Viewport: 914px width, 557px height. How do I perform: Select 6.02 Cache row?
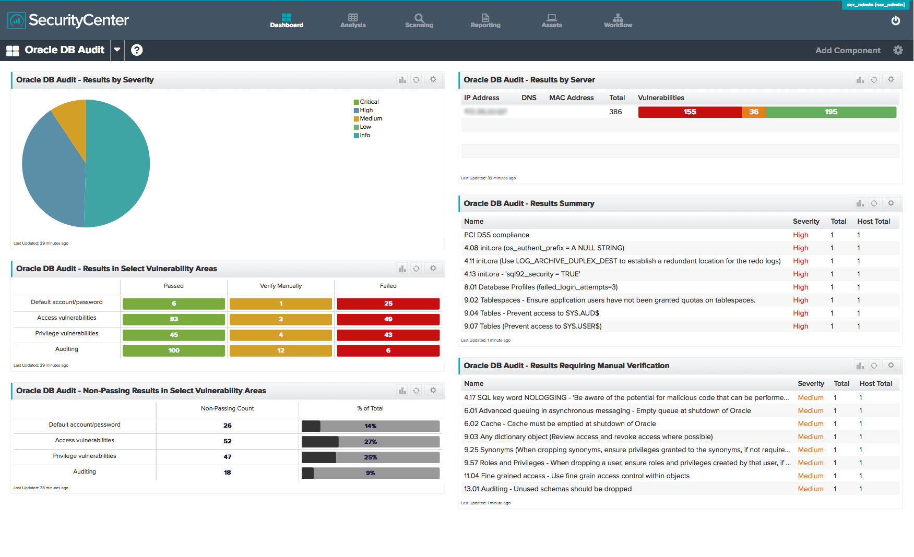pos(680,424)
